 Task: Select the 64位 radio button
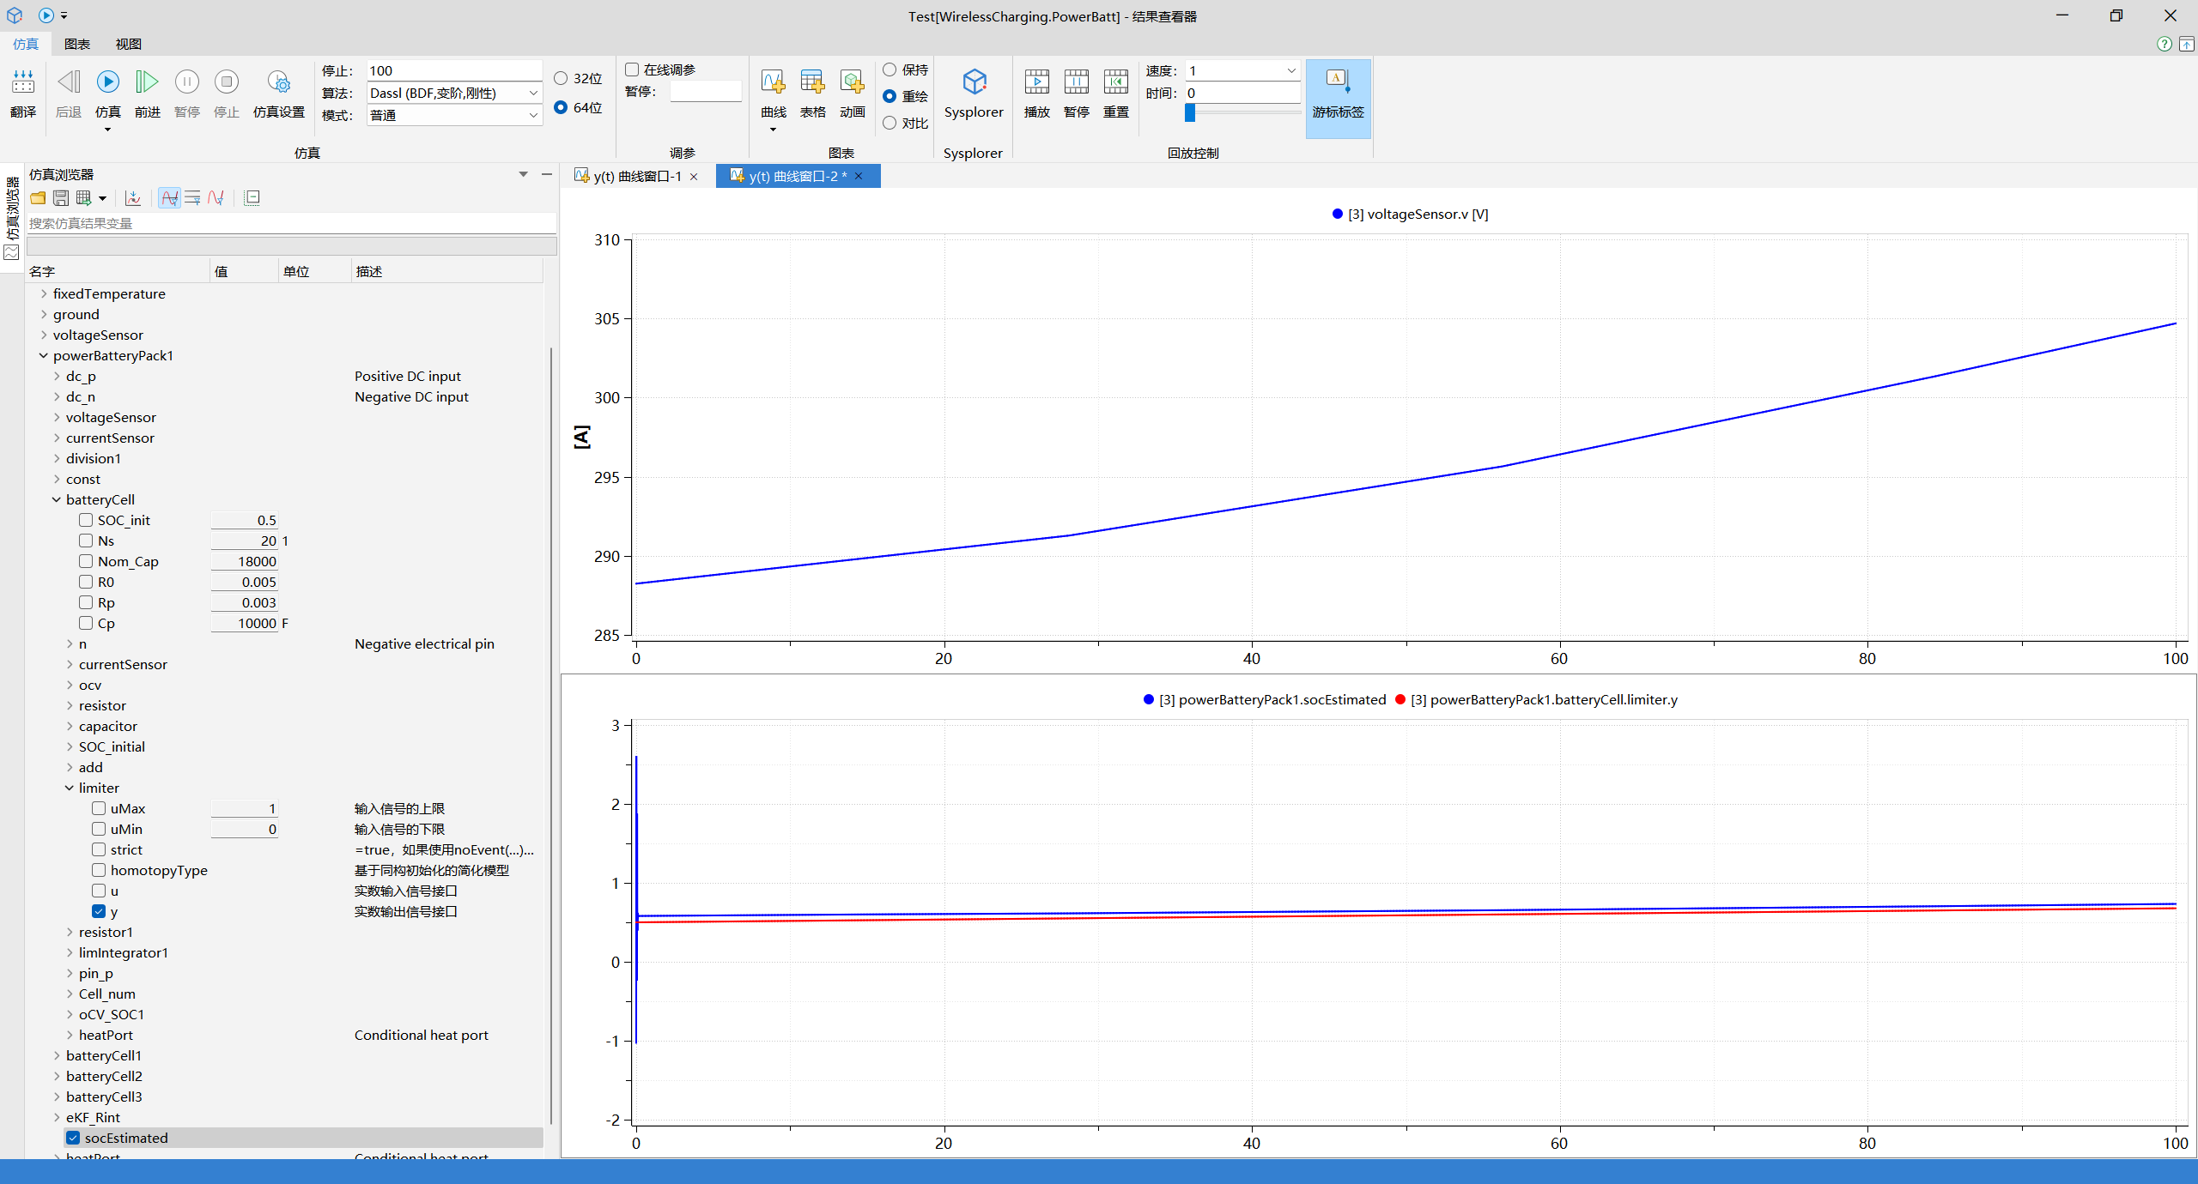(561, 107)
